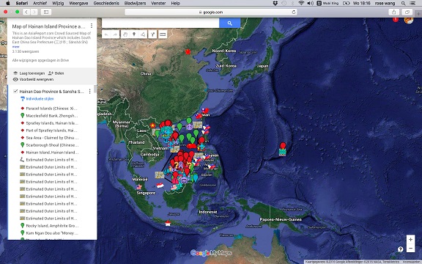Click Delen to share the map
The width and height of the screenshot is (422, 264).
tap(56, 73)
